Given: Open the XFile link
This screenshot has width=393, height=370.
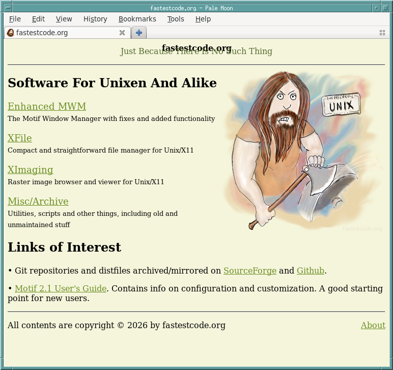Looking at the screenshot, I should coord(20,138).
